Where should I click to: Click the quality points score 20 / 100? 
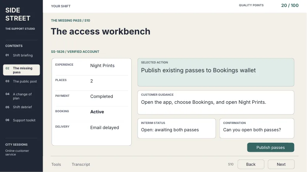point(290,6)
